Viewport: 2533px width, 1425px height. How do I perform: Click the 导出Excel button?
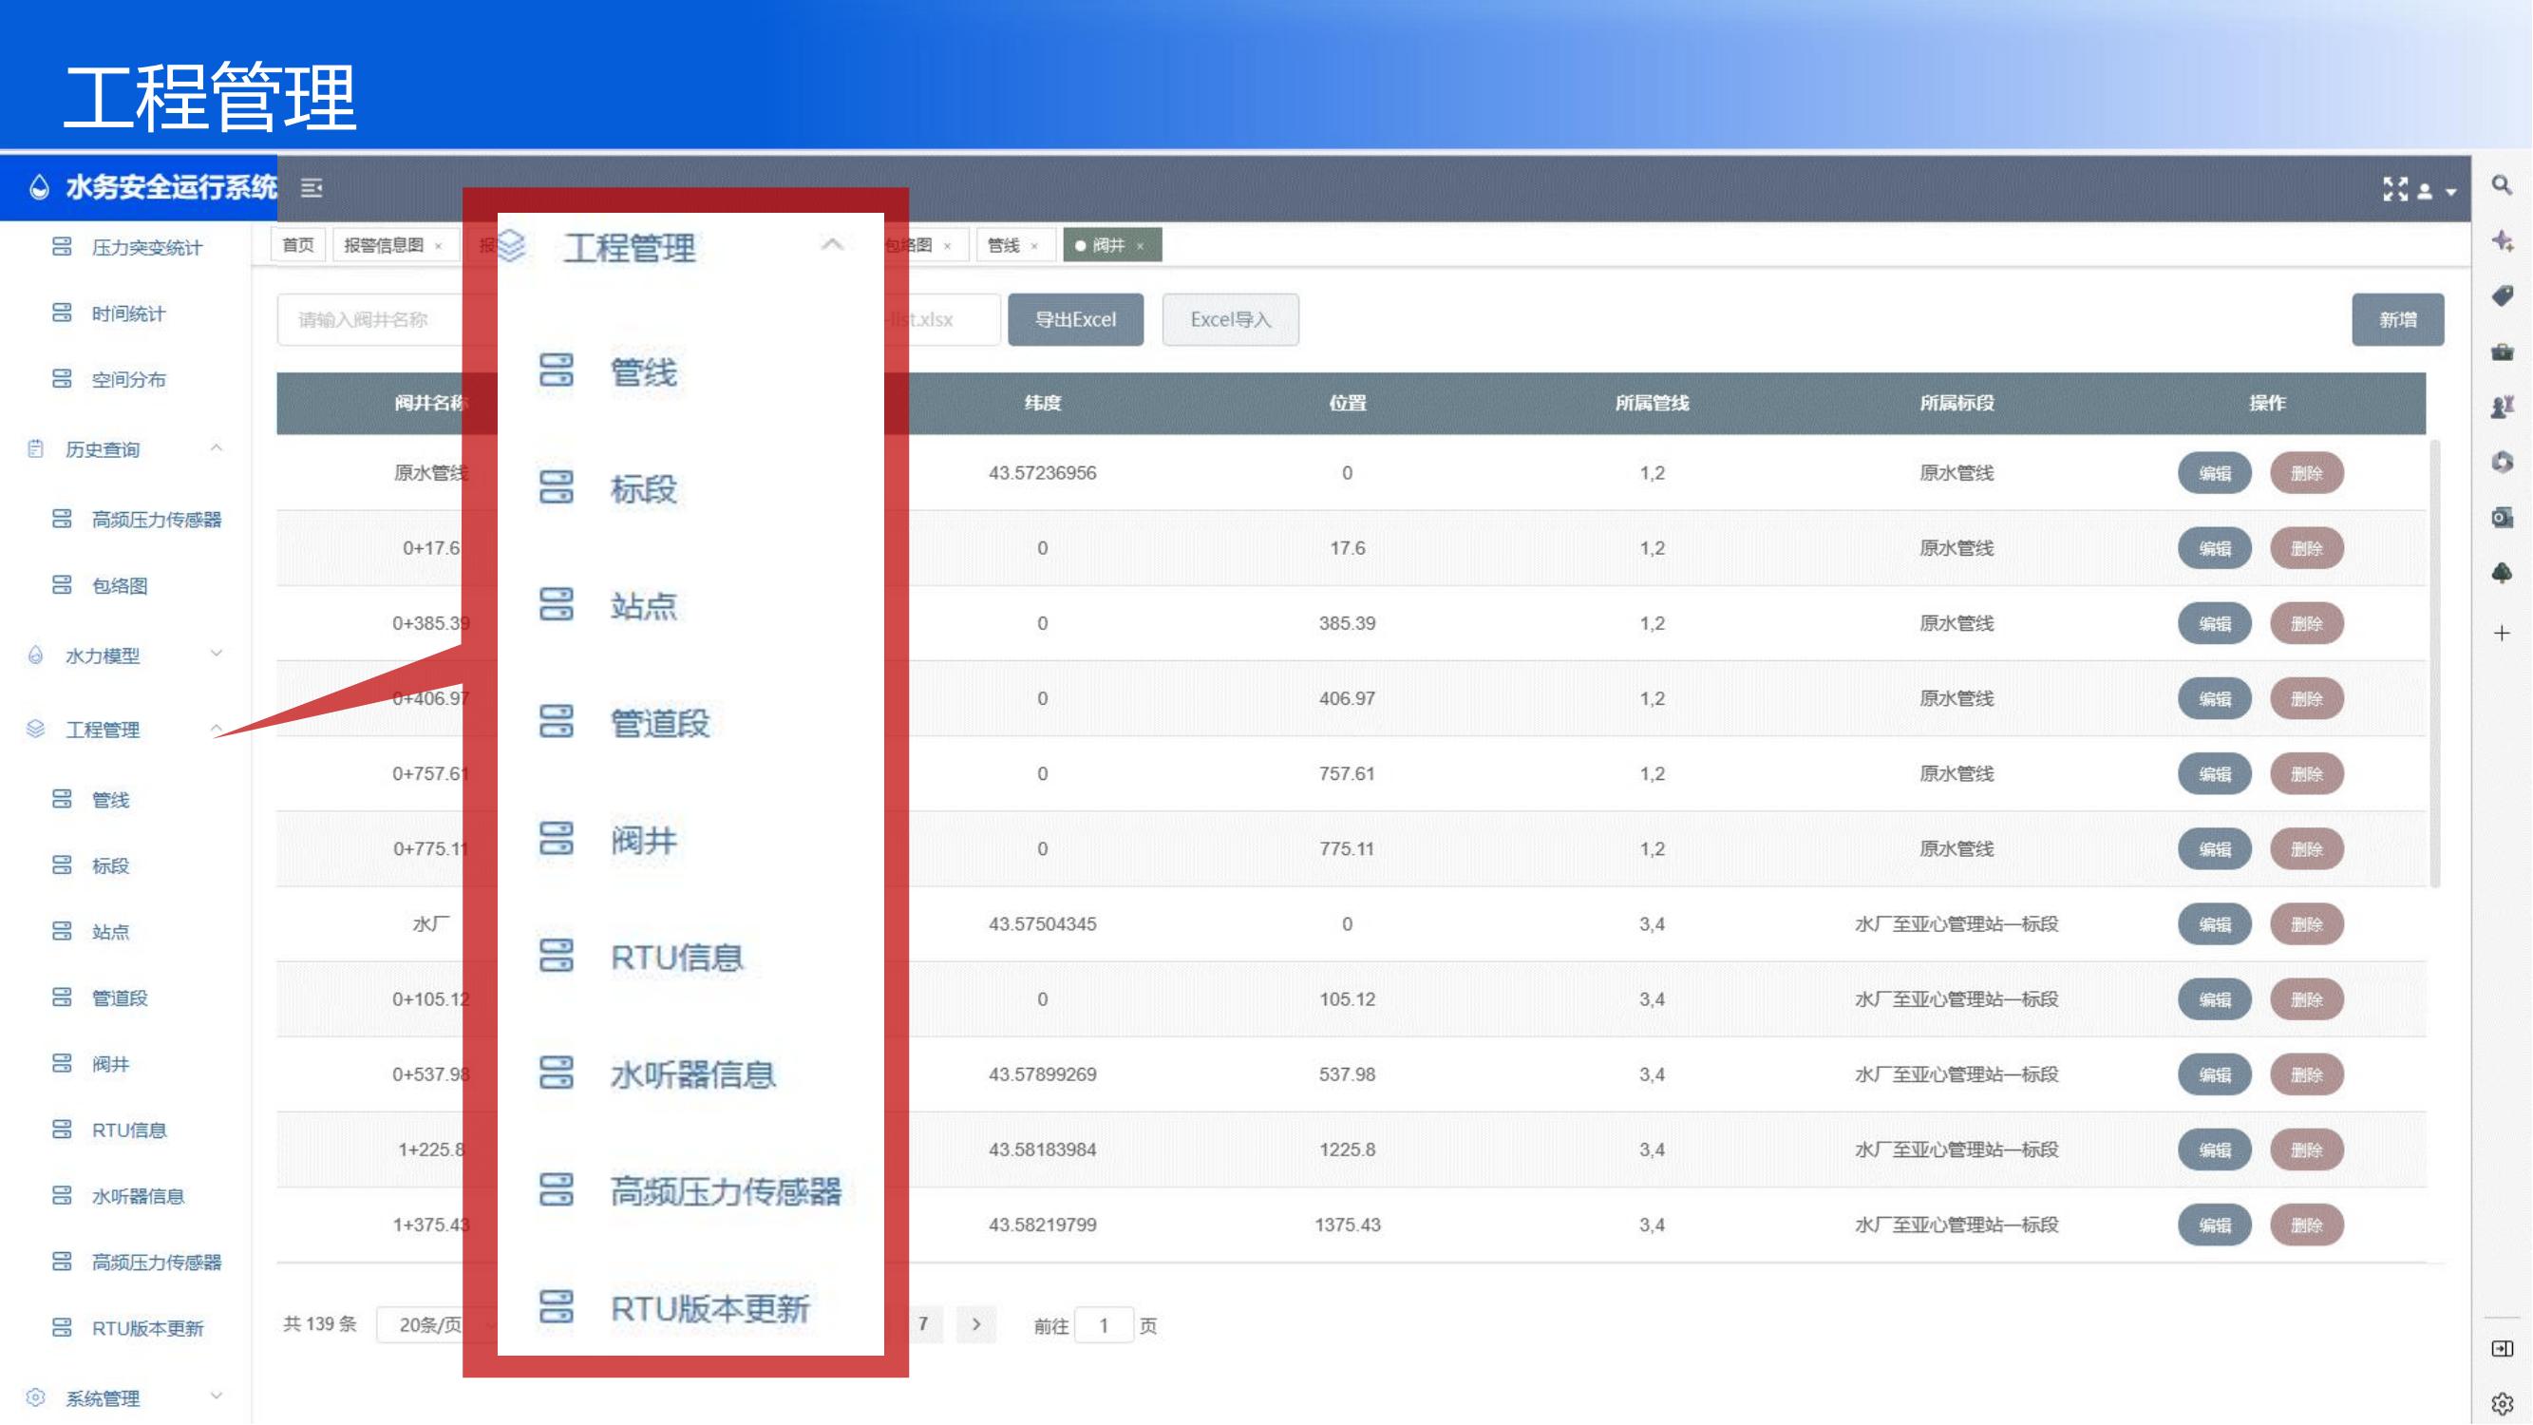click(1075, 319)
